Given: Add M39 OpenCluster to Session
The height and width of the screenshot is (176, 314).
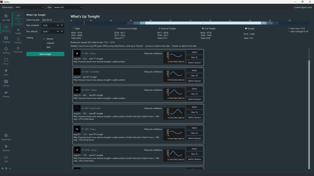Looking at the screenshot, I should click(194, 117).
